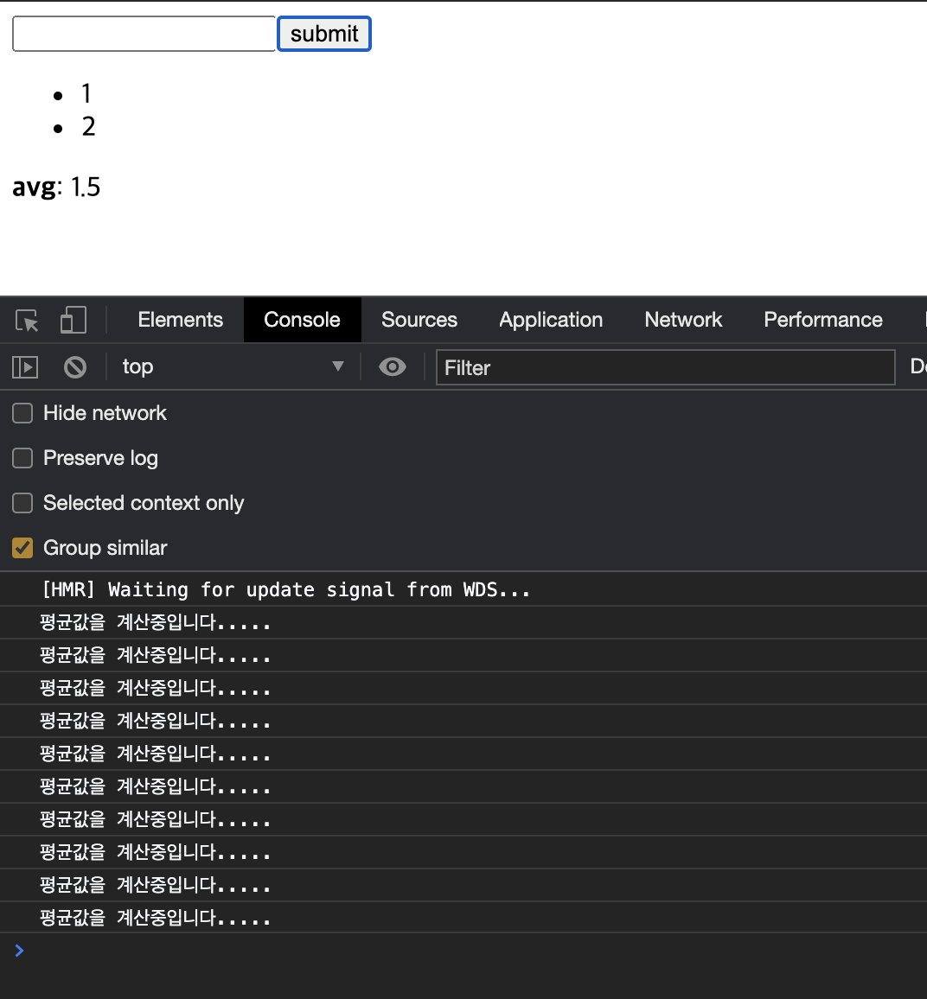Click the eye live expression icon
The width and height of the screenshot is (927, 999).
[x=392, y=367]
